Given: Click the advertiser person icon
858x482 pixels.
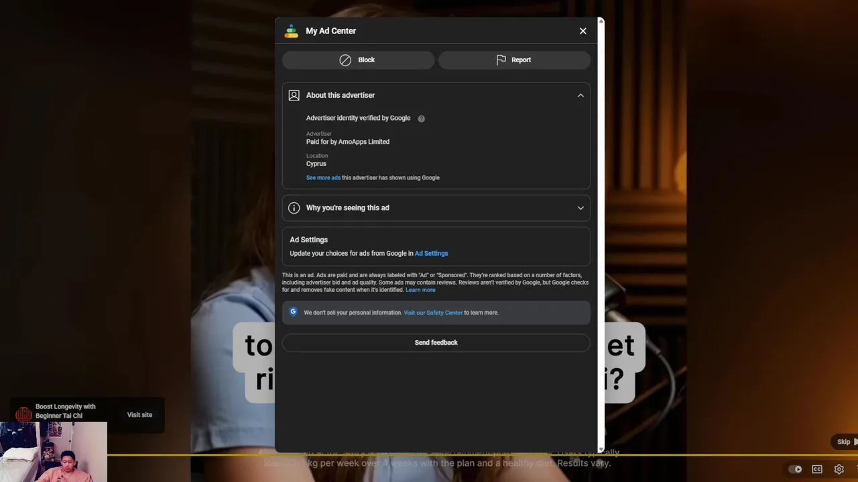Looking at the screenshot, I should [294, 95].
